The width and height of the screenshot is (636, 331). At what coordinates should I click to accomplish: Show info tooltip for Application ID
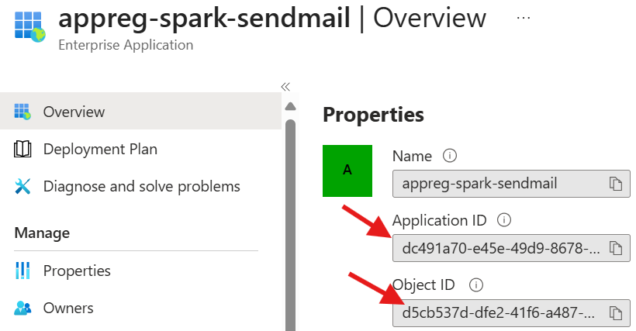tap(503, 220)
